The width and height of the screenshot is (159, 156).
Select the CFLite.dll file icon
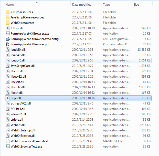(x=8, y=28)
